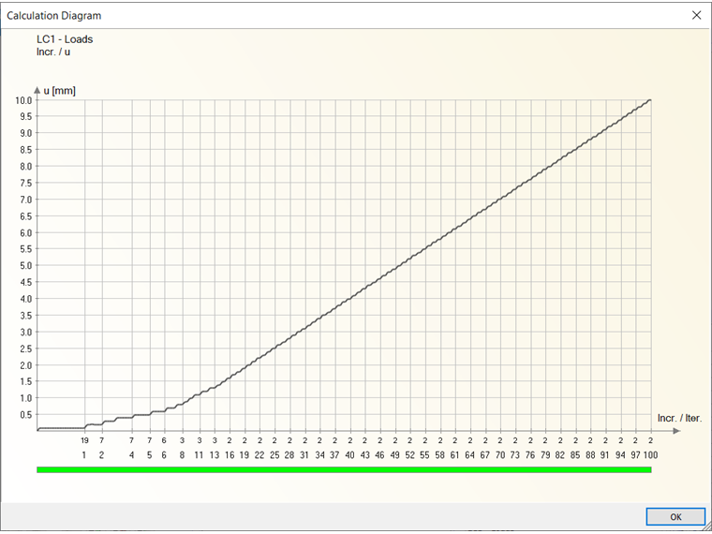This screenshot has width=712, height=534.
Task: Click increment number 49 on the x-axis
Action: point(395,455)
